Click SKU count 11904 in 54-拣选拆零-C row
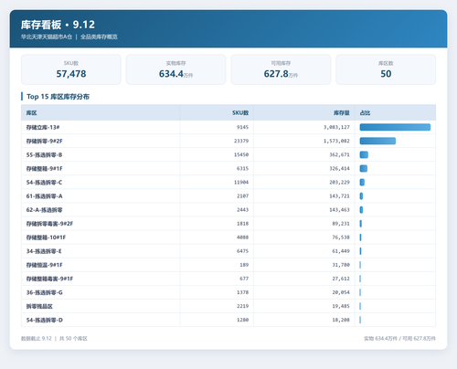 click(x=241, y=183)
